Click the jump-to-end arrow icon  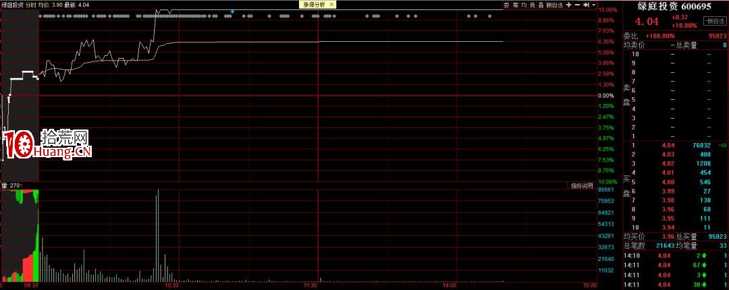586,5
